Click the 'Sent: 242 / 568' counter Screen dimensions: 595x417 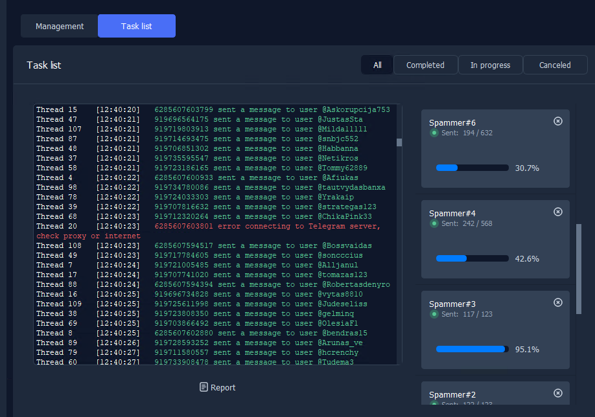click(x=467, y=223)
